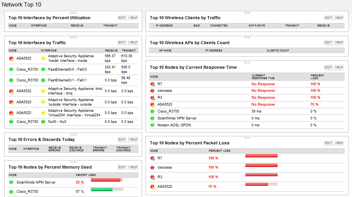Click ciscoasa status icon in Current Response Time panel
Screen dimensions: 352x197
152,91
